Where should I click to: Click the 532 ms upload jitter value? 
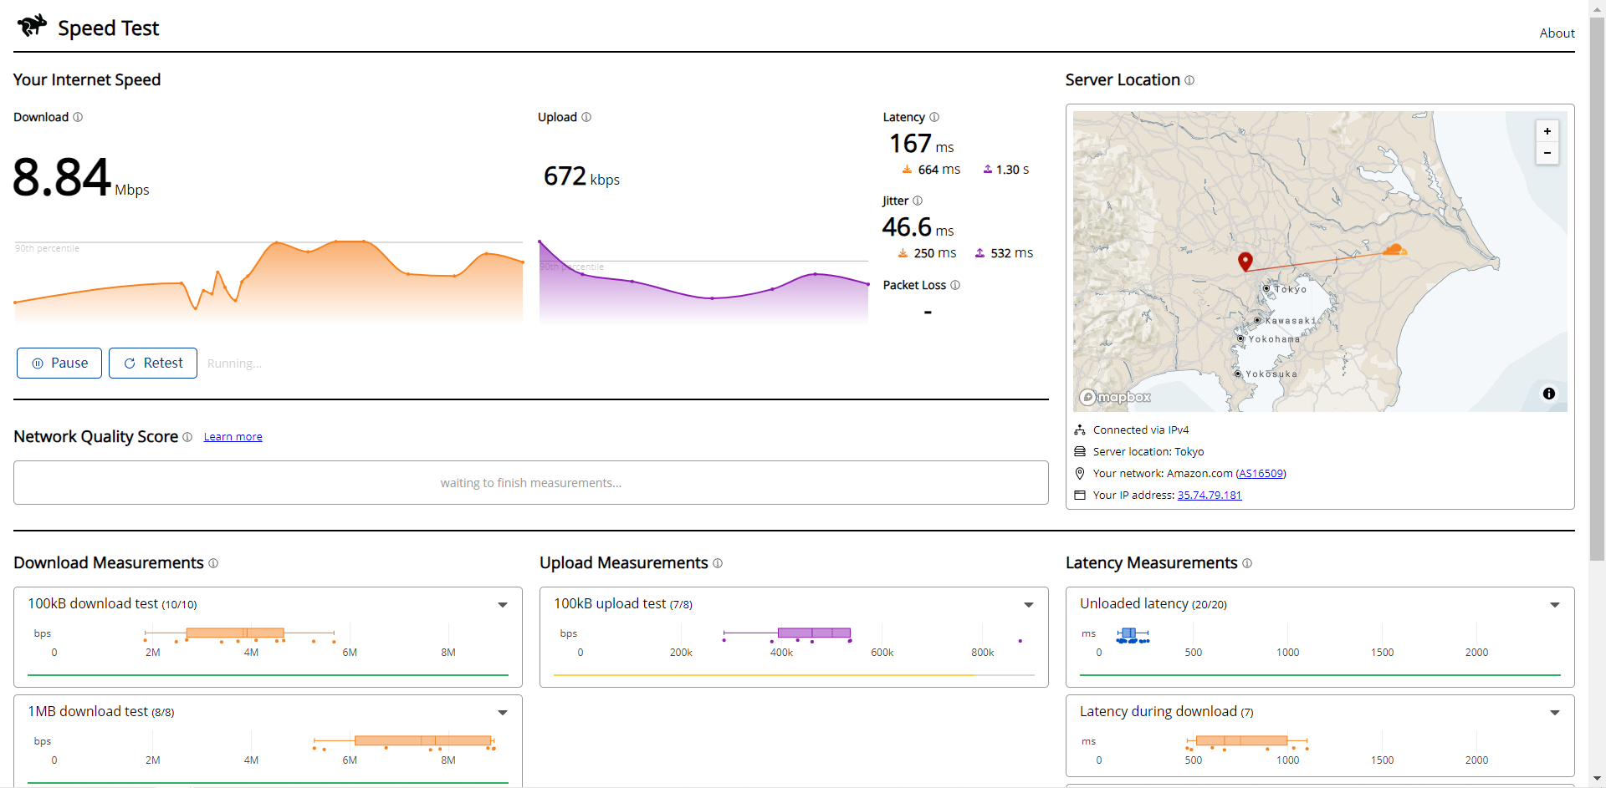(1011, 253)
